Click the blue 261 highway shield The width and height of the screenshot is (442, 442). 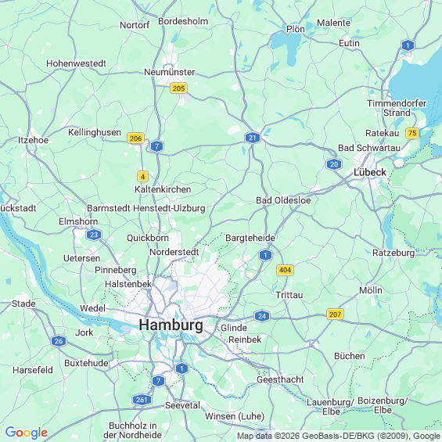point(142,400)
